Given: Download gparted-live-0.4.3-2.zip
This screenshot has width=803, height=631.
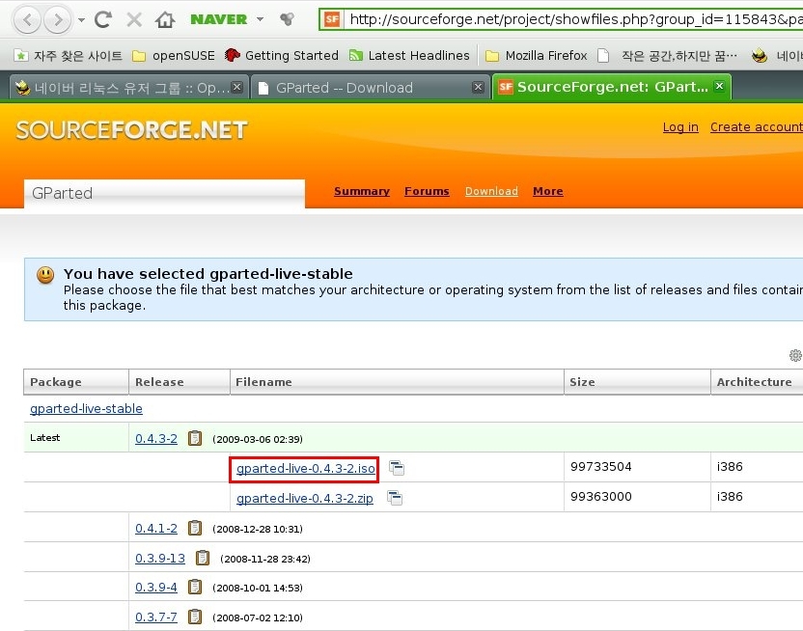Looking at the screenshot, I should [305, 498].
